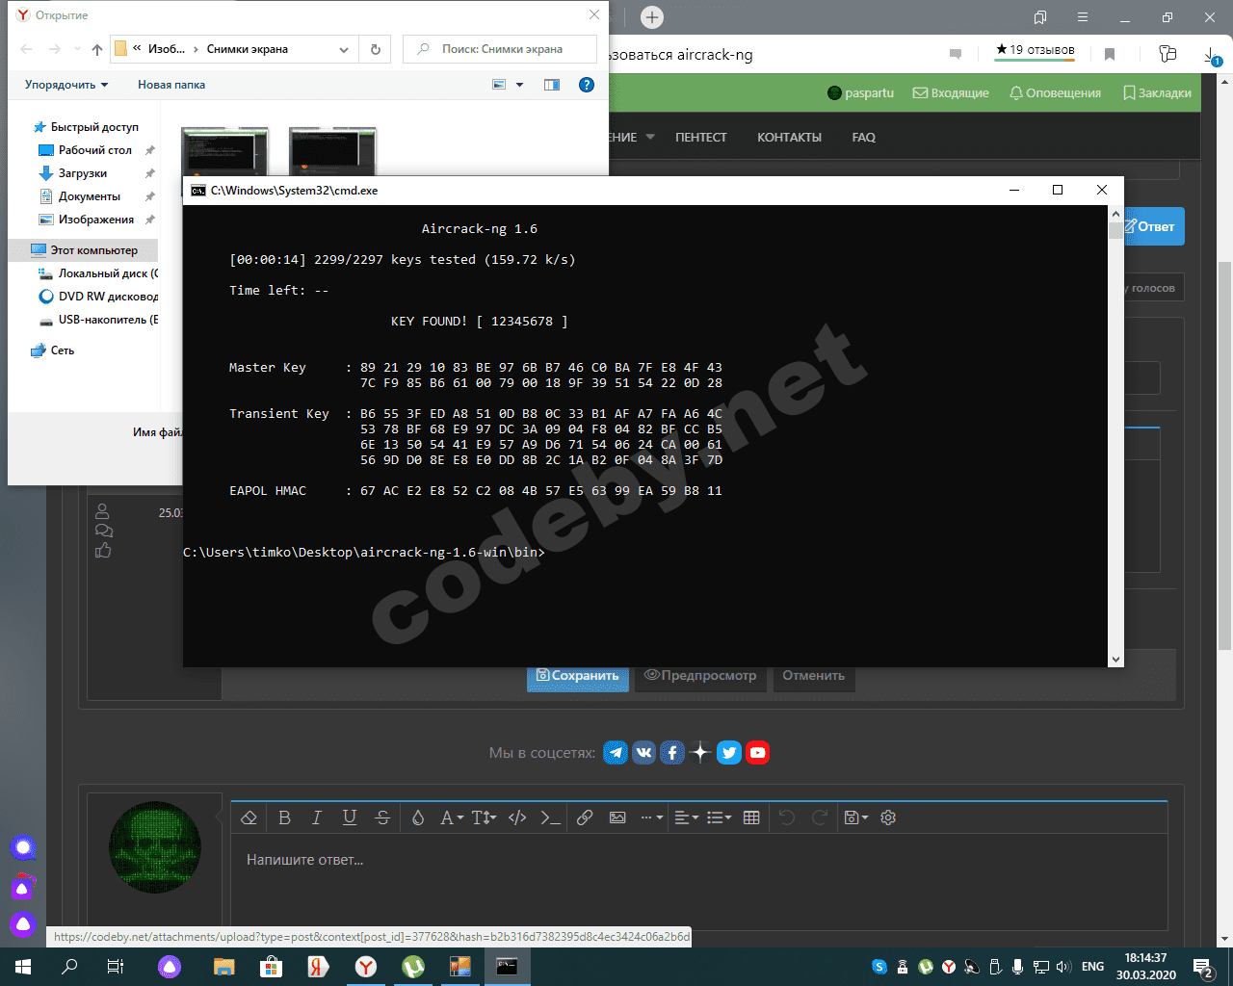The image size is (1233, 986).
Task: Open Оповещения notifications in the forum header
Action: (x=1055, y=93)
